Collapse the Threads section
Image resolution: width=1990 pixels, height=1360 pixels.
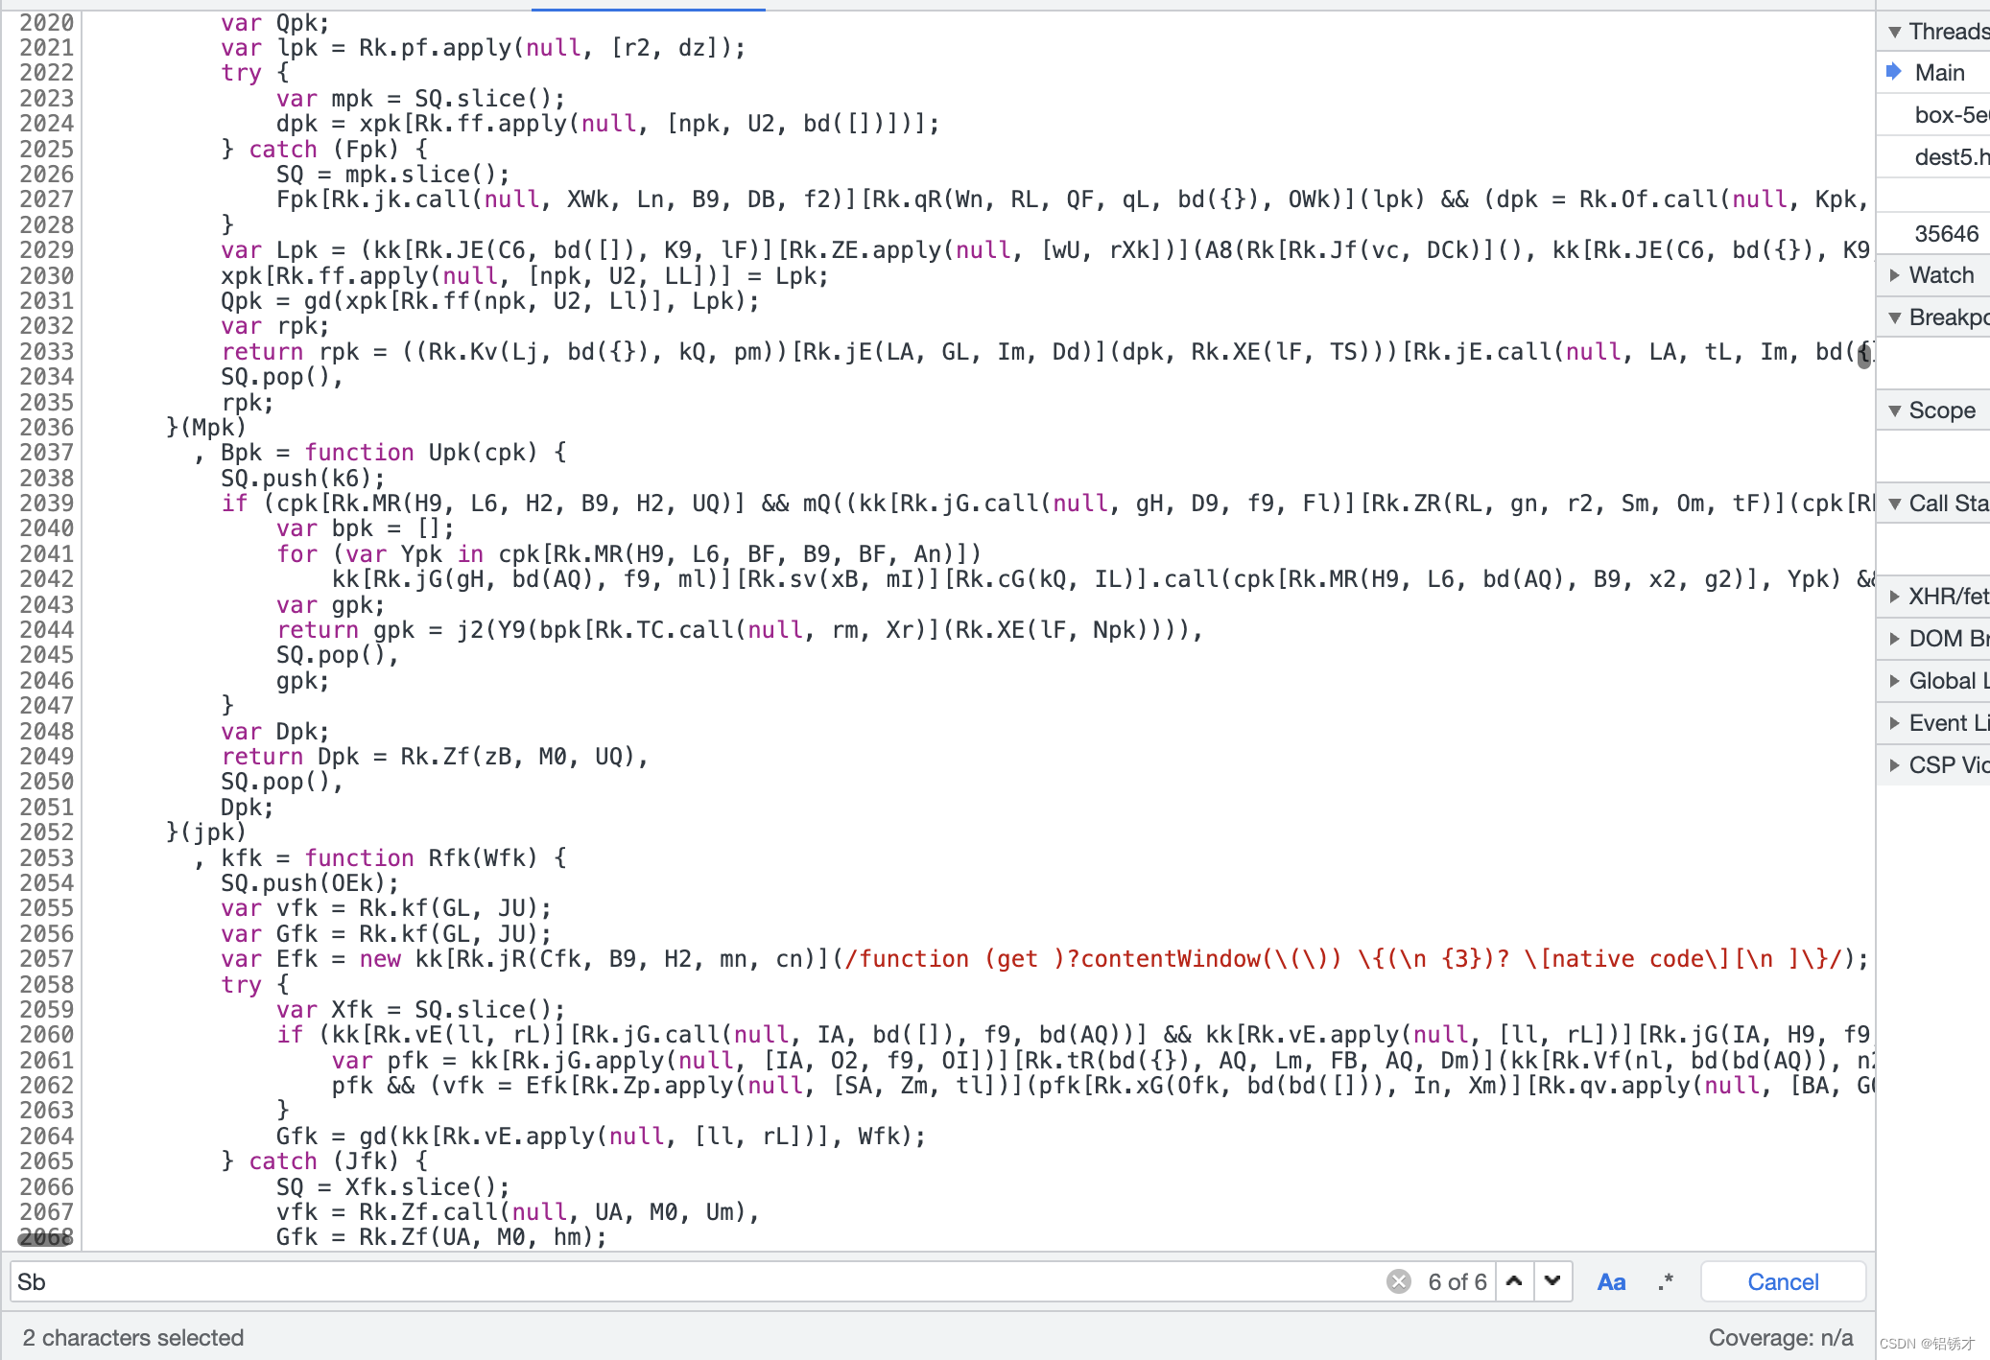1932,32
